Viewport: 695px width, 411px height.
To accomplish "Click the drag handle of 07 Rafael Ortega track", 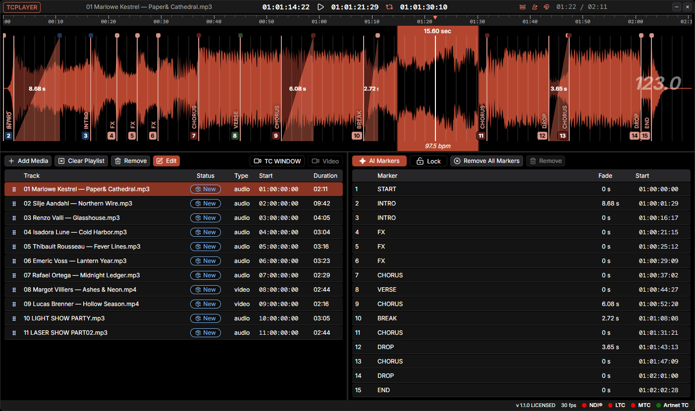I will [14, 275].
